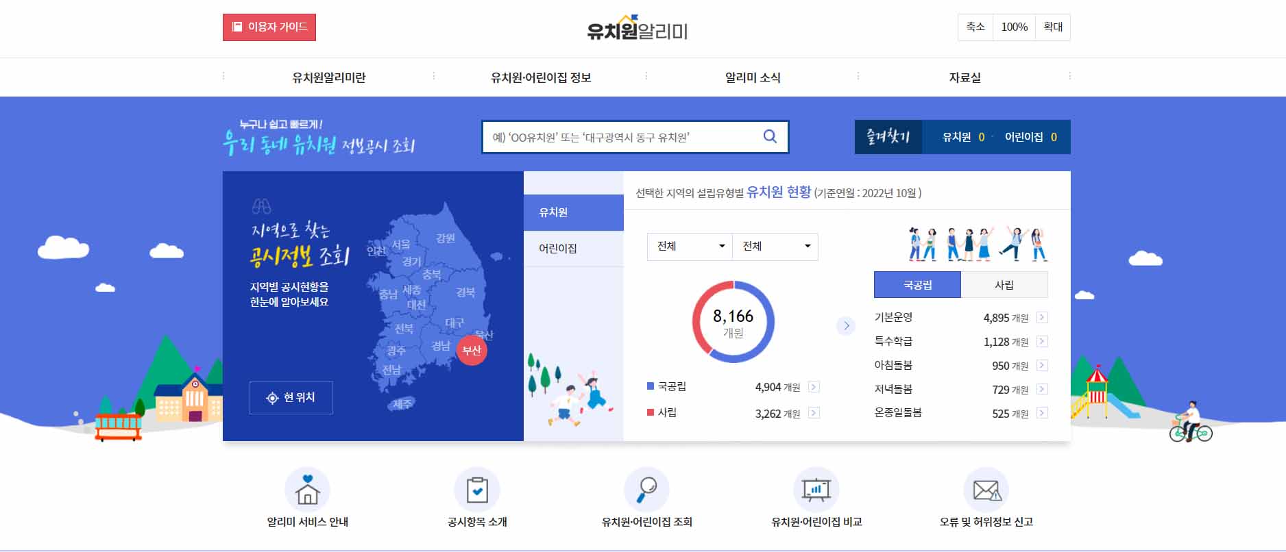Select 제주 region on the map
This screenshot has height=552, width=1286.
(x=402, y=404)
